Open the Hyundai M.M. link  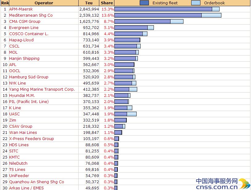pyautogui.click(x=22, y=96)
